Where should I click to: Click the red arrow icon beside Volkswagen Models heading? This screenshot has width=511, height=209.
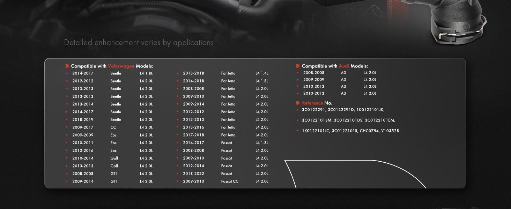[67, 66]
